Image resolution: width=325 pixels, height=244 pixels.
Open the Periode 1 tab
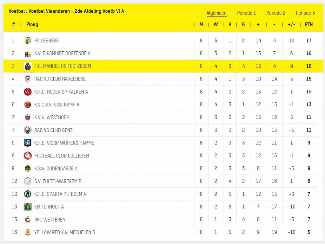click(x=246, y=13)
